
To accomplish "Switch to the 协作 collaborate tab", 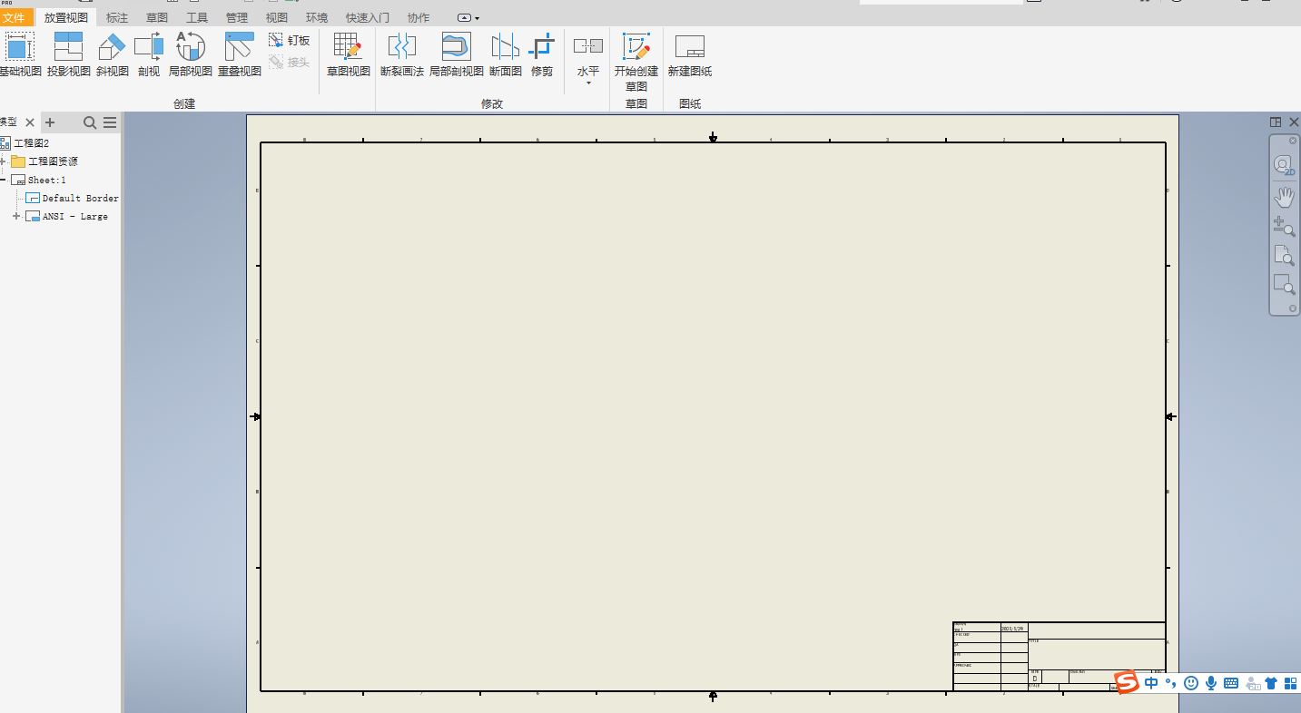I will pos(419,17).
